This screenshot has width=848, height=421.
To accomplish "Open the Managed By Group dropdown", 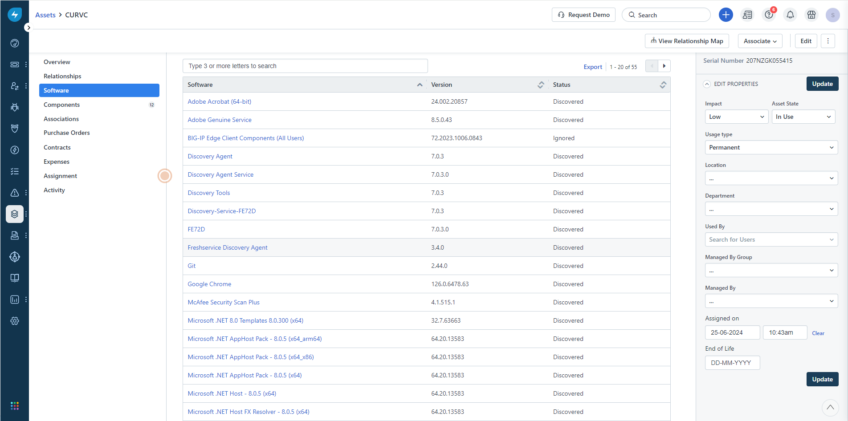I will click(771, 270).
